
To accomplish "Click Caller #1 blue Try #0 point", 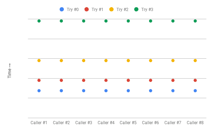I will [39, 91].
